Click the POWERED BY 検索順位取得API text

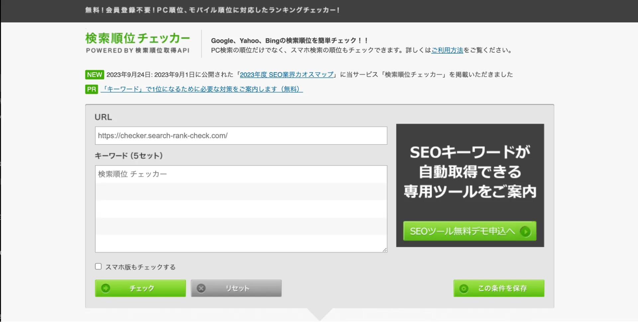138,50
